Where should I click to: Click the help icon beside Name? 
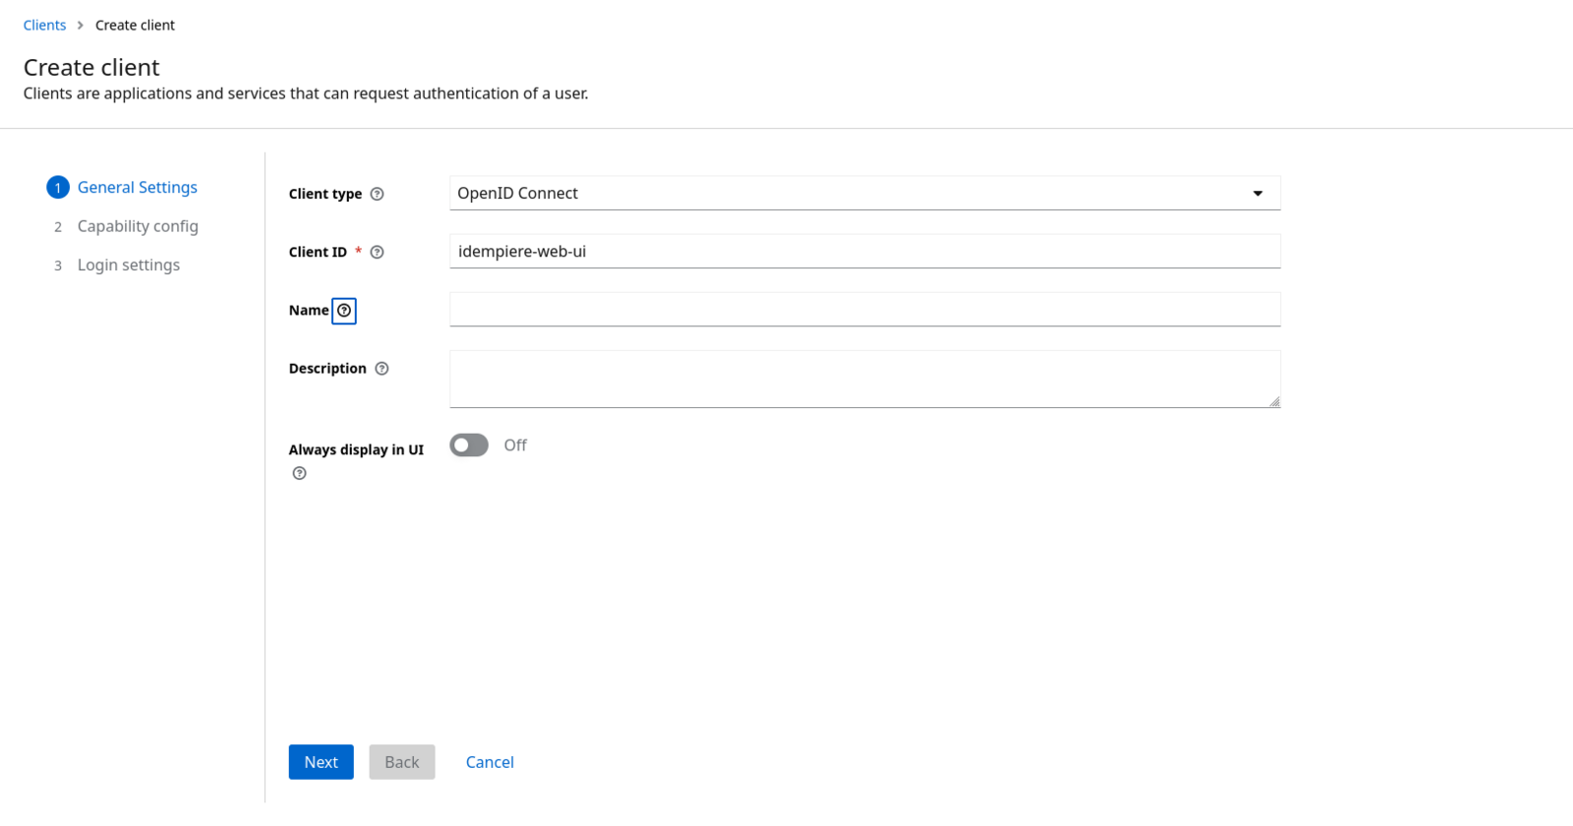[x=344, y=311]
